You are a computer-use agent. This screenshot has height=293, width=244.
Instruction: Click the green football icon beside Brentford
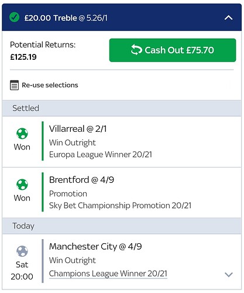pyautogui.click(x=22, y=185)
